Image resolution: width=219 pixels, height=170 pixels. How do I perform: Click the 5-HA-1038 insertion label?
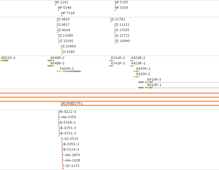pos(71,160)
